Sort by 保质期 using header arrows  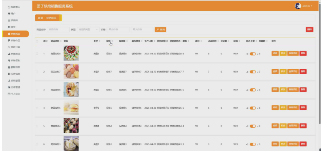click(x=127, y=41)
